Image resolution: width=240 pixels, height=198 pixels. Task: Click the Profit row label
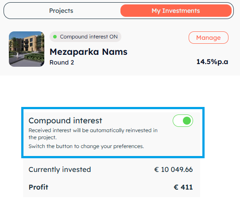click(x=39, y=187)
